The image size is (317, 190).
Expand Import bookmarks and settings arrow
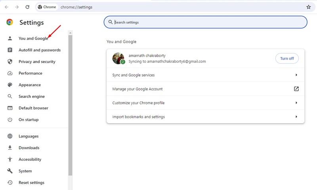296,117
